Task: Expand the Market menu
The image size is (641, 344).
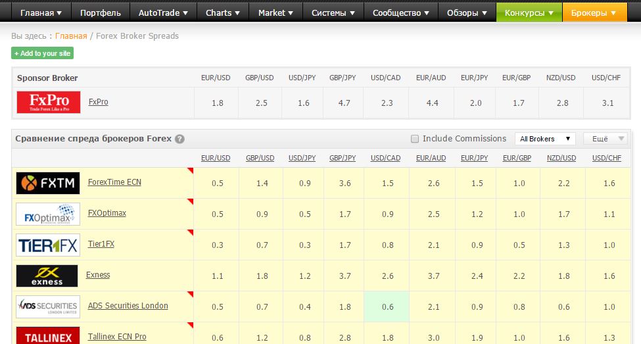Action: [x=276, y=12]
